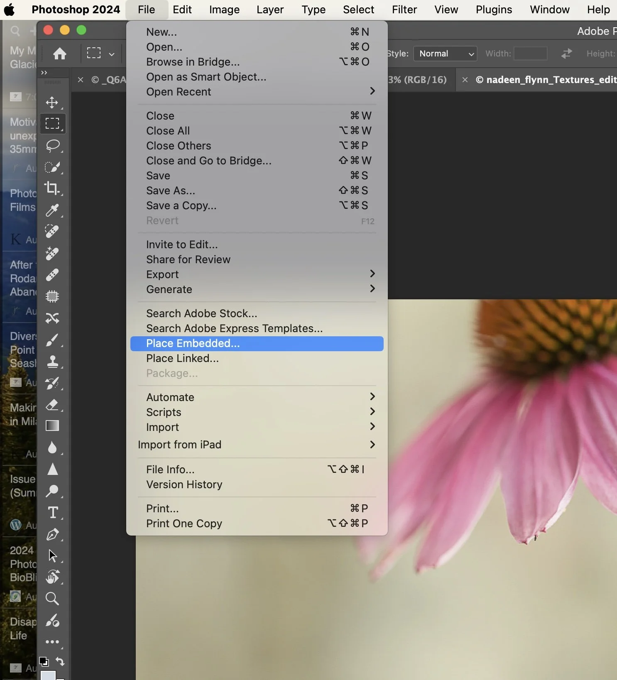Expand the Automate submenu
The width and height of the screenshot is (617, 680).
click(257, 397)
